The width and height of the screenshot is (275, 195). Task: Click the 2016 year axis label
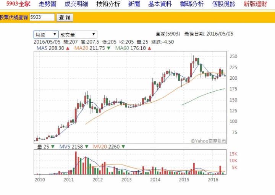click(213, 180)
